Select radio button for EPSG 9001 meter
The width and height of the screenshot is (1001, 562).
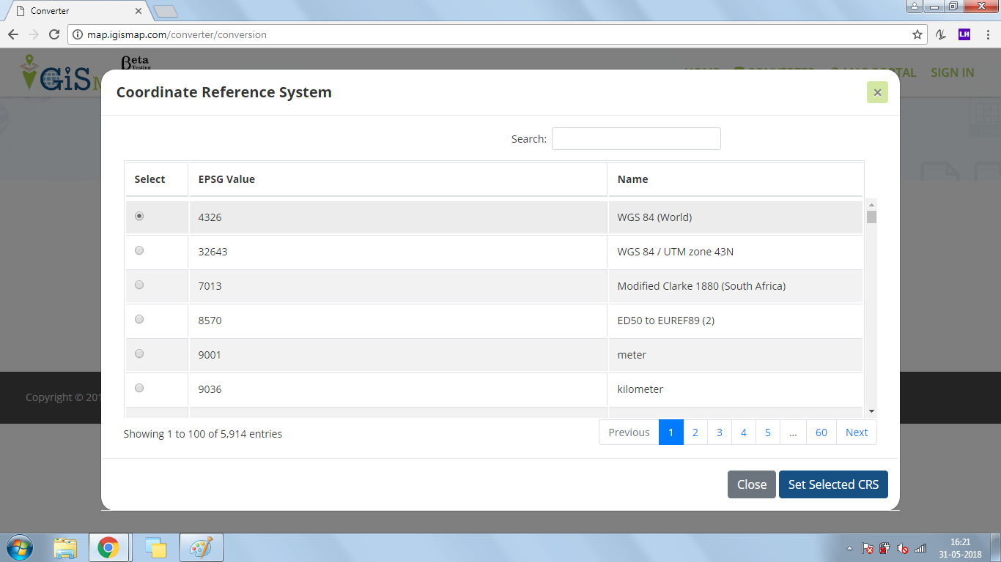coord(139,354)
